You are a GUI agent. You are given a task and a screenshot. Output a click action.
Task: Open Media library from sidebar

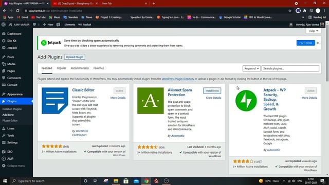point(11,64)
